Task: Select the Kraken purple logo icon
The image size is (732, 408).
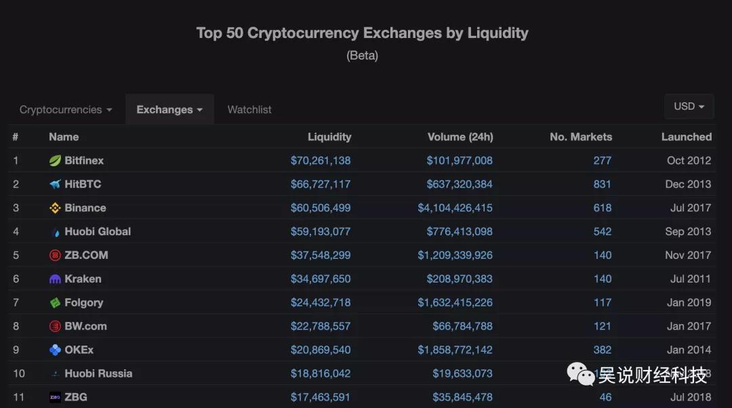Action: pyautogui.click(x=56, y=279)
